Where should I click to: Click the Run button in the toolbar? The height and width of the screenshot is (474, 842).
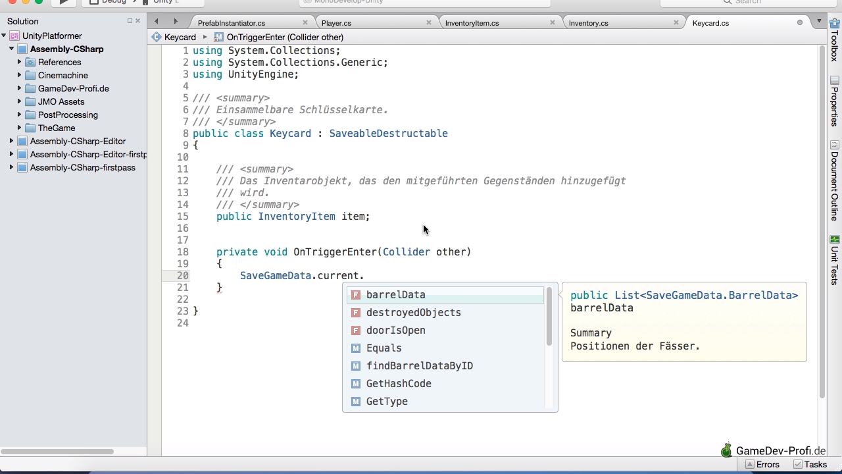(64, 2)
